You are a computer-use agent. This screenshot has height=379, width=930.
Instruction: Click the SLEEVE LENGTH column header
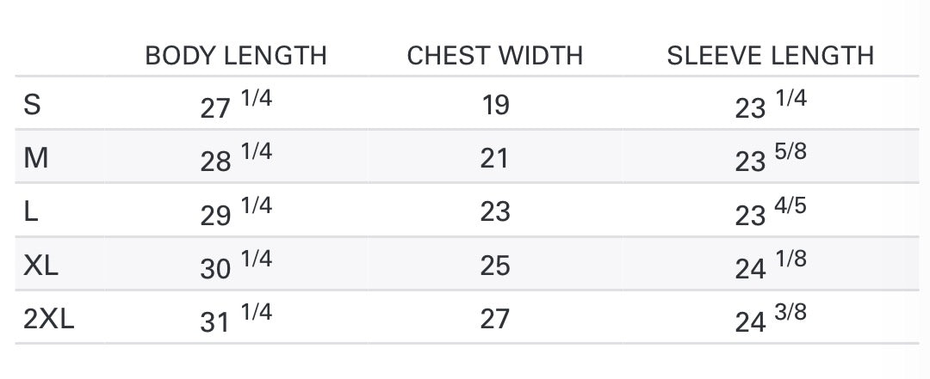point(771,56)
